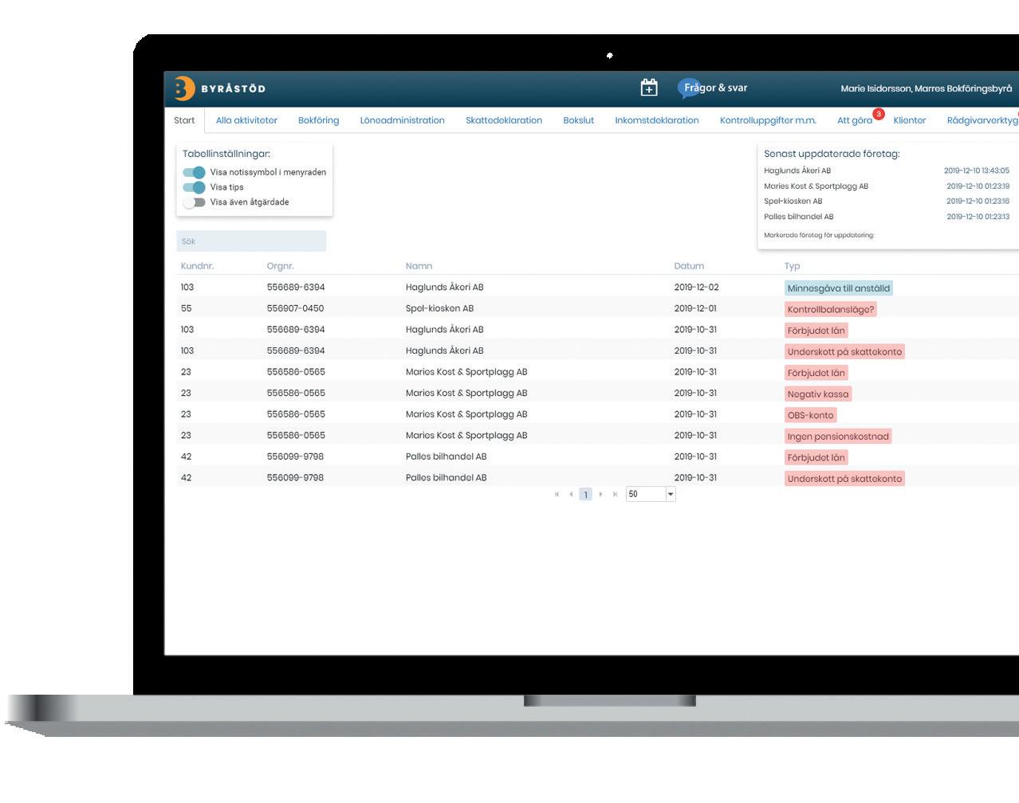This screenshot has width=1019, height=803.
Task: Open the Klienter tab
Action: coord(910,120)
